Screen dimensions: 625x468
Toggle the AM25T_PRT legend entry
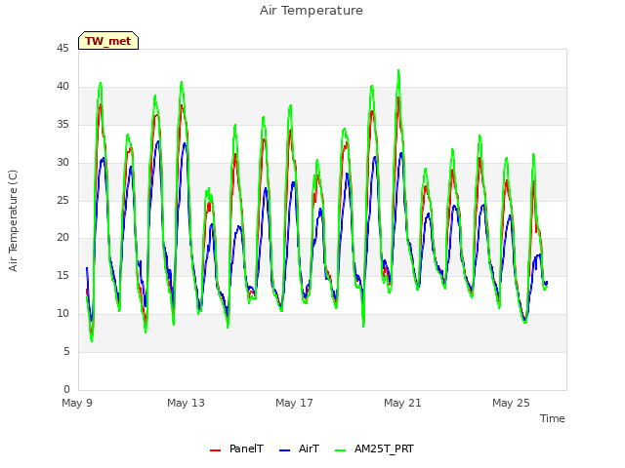374,448
